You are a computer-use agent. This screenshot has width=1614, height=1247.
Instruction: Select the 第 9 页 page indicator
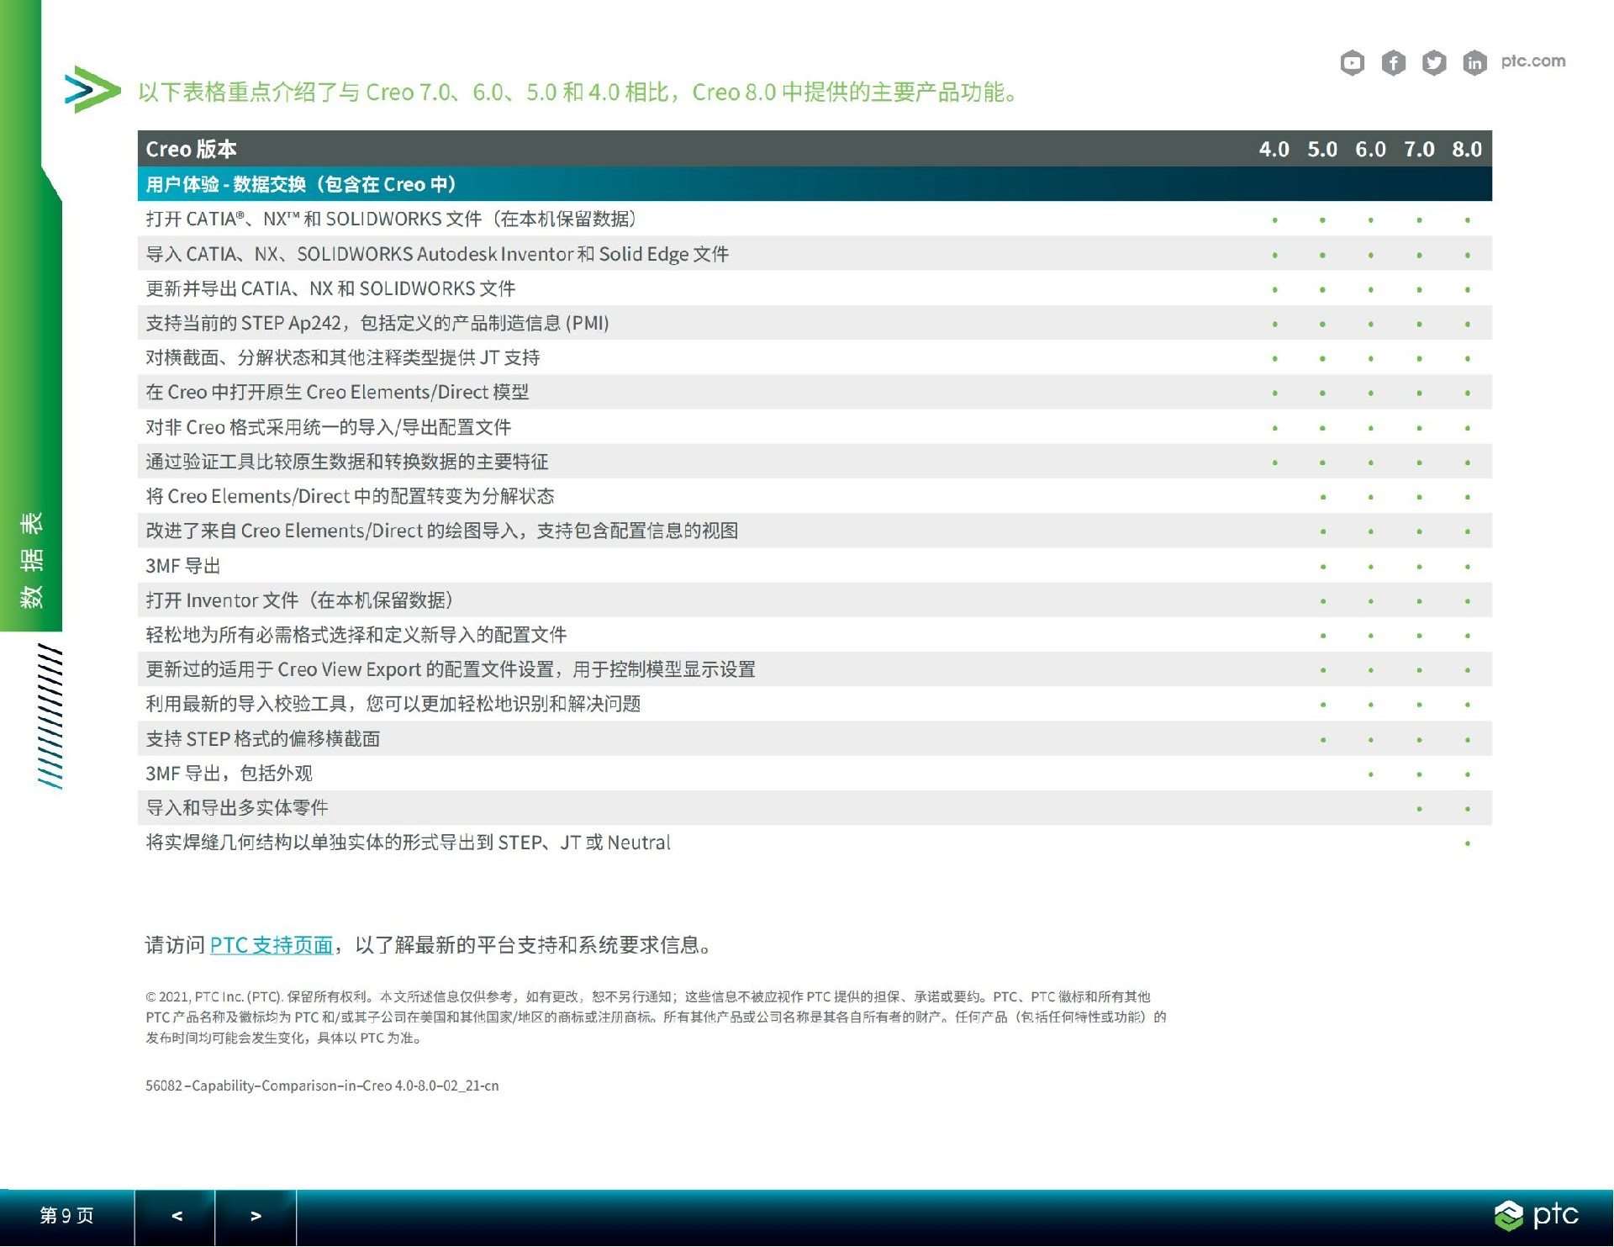pyautogui.click(x=66, y=1217)
